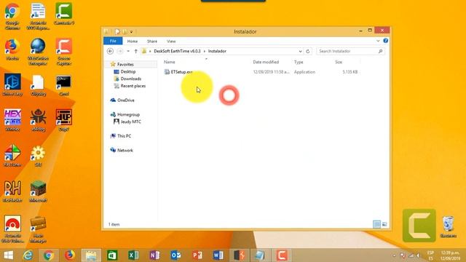The height and width of the screenshot is (262, 466).
Task: Expand the address bar history dropdown
Action: 300,51
